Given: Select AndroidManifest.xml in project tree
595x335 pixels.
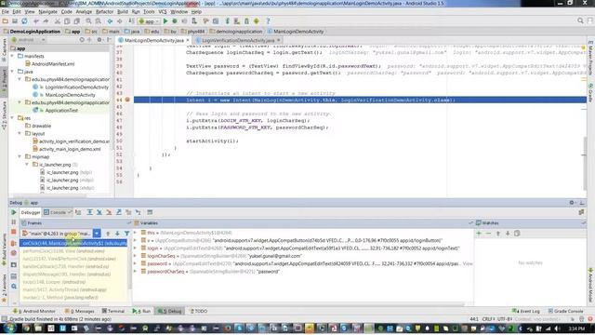Looking at the screenshot, I should pos(53,64).
